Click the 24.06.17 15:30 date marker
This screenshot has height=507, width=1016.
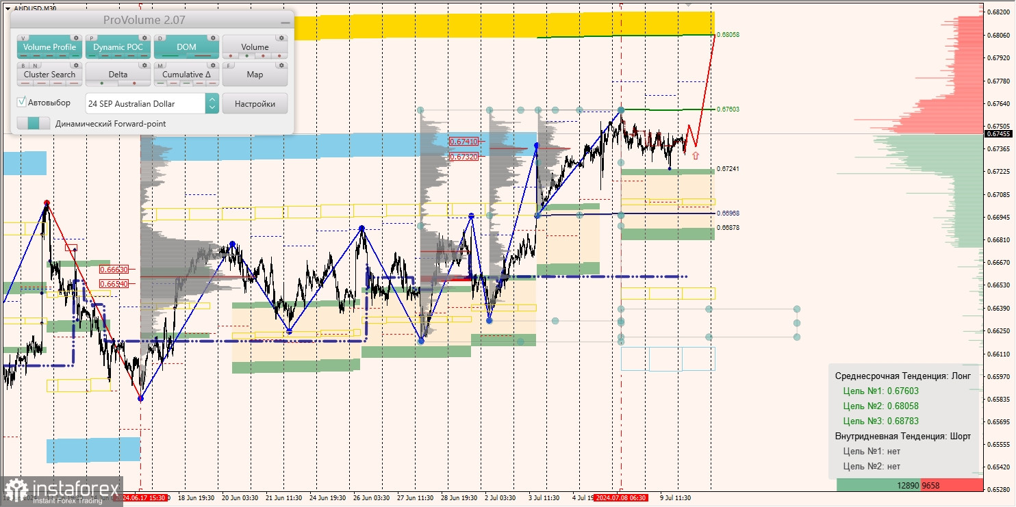144,498
